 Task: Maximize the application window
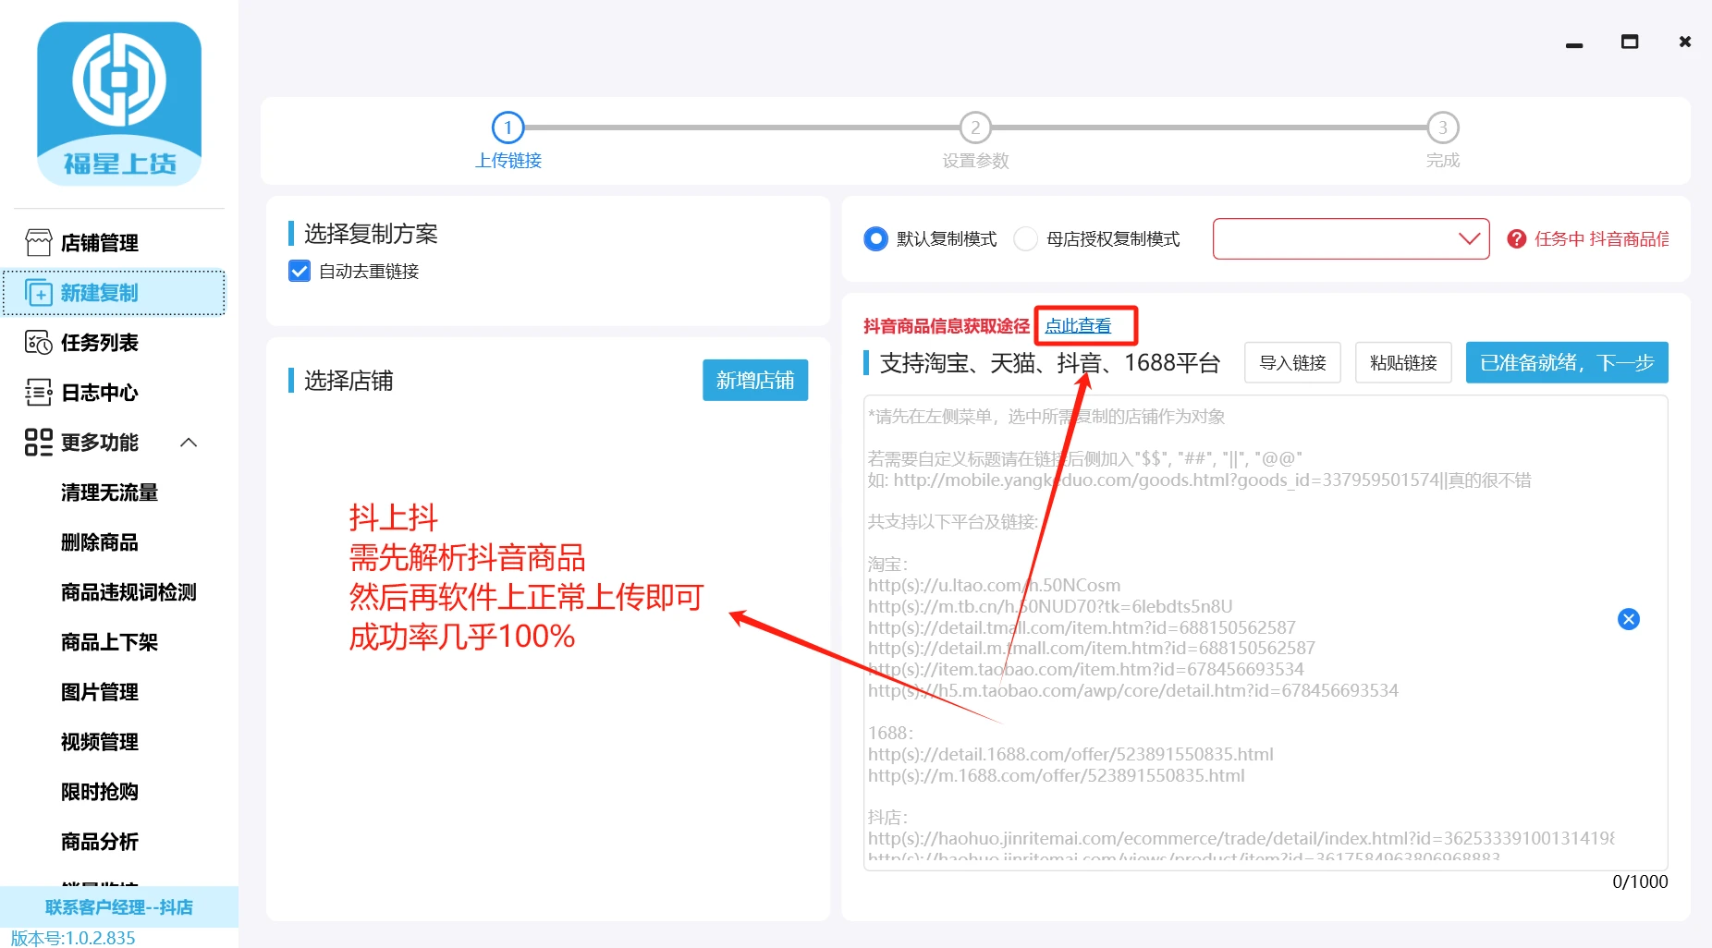pos(1630,43)
